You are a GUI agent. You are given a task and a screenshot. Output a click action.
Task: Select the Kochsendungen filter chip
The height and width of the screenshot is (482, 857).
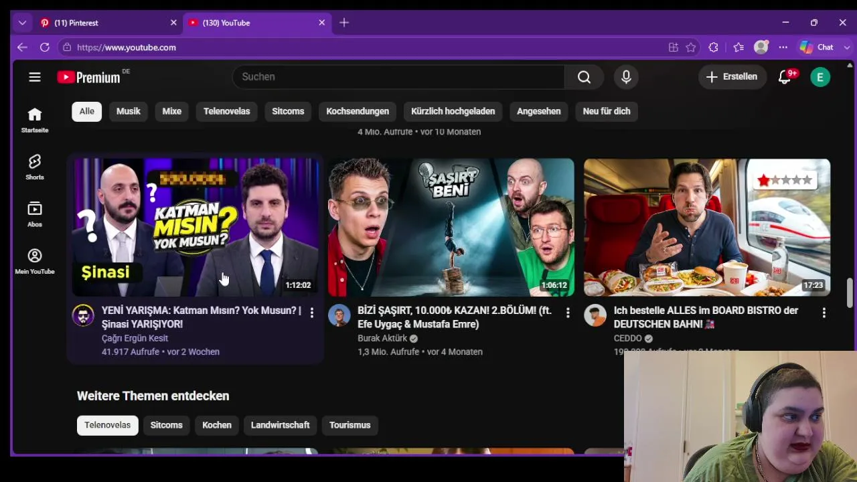[358, 111]
